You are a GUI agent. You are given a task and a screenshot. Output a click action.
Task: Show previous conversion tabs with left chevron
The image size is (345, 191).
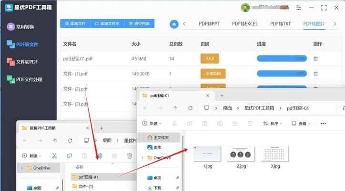click(x=184, y=24)
